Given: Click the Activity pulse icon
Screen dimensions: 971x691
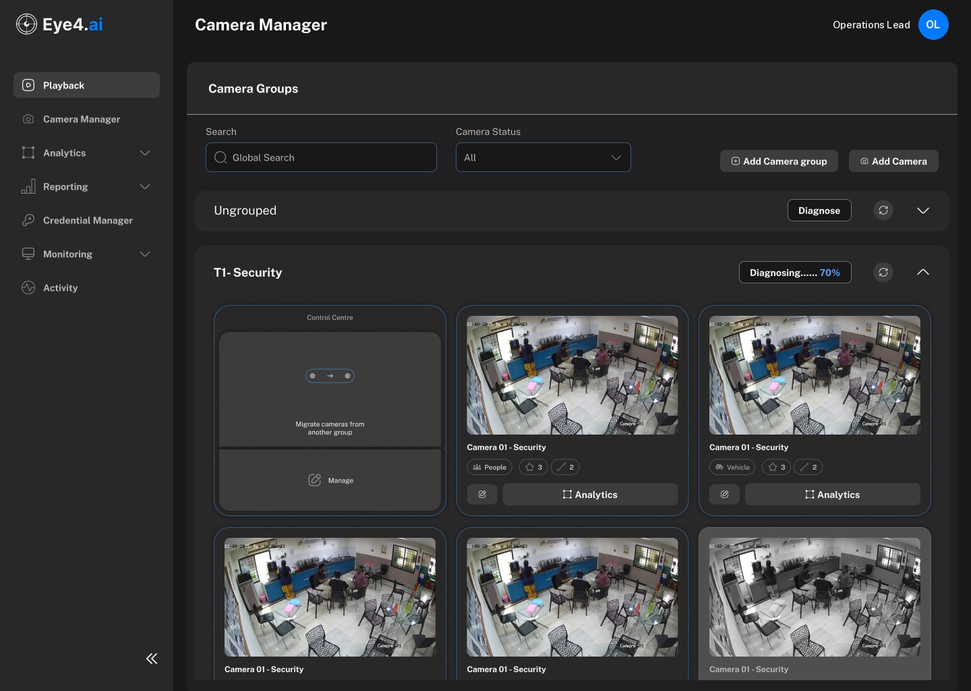Looking at the screenshot, I should pyautogui.click(x=28, y=287).
